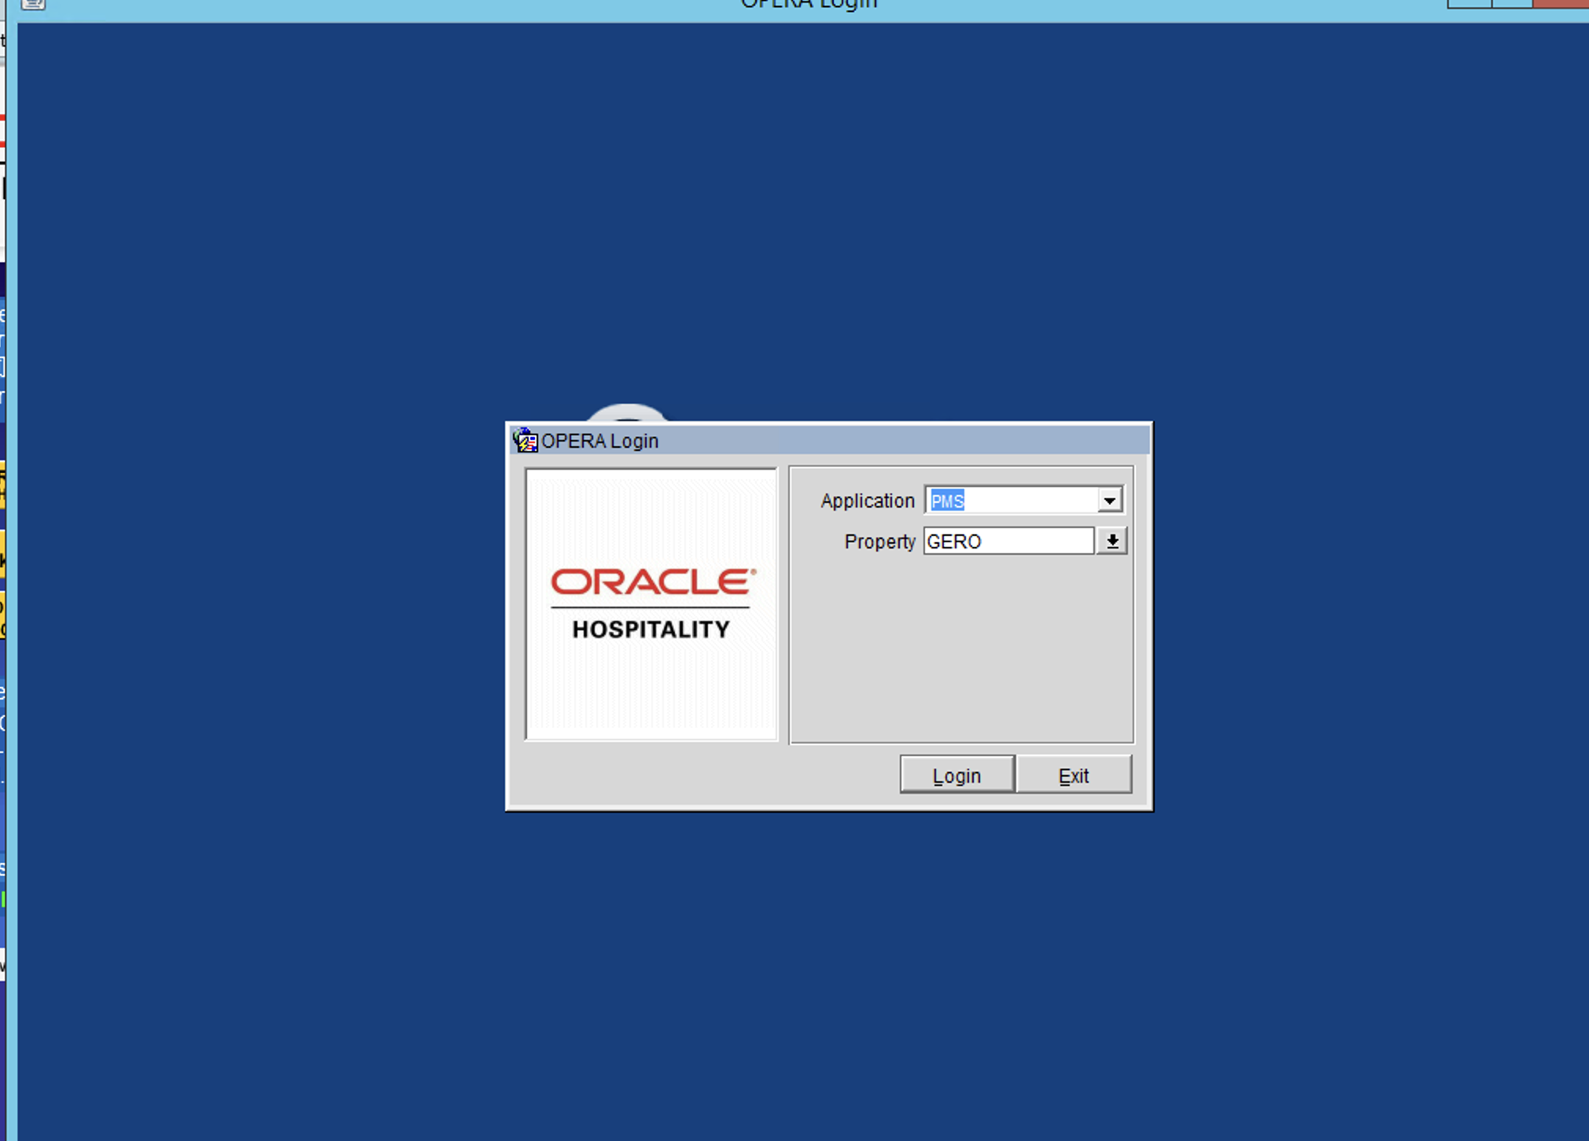Click the Property list-of-values arrow button
The height and width of the screenshot is (1141, 1589).
click(x=1112, y=541)
